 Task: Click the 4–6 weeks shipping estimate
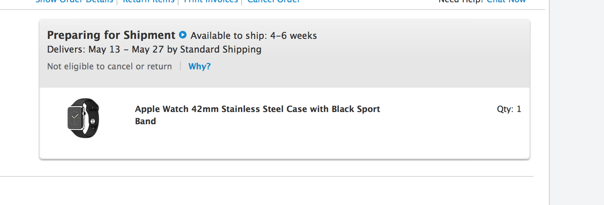click(x=293, y=36)
